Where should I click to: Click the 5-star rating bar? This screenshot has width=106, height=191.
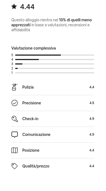point(55,55)
